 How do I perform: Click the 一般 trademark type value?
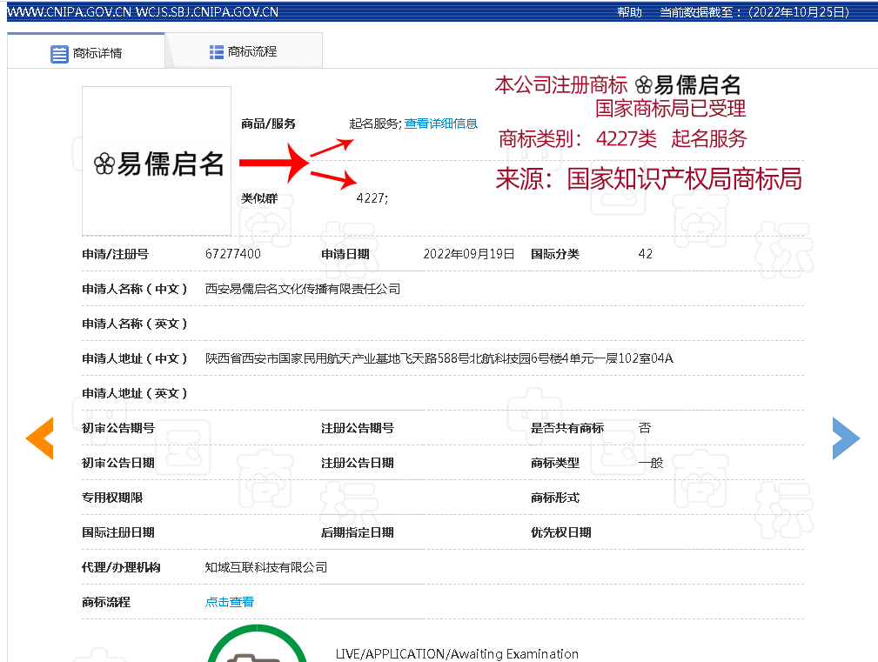(651, 463)
